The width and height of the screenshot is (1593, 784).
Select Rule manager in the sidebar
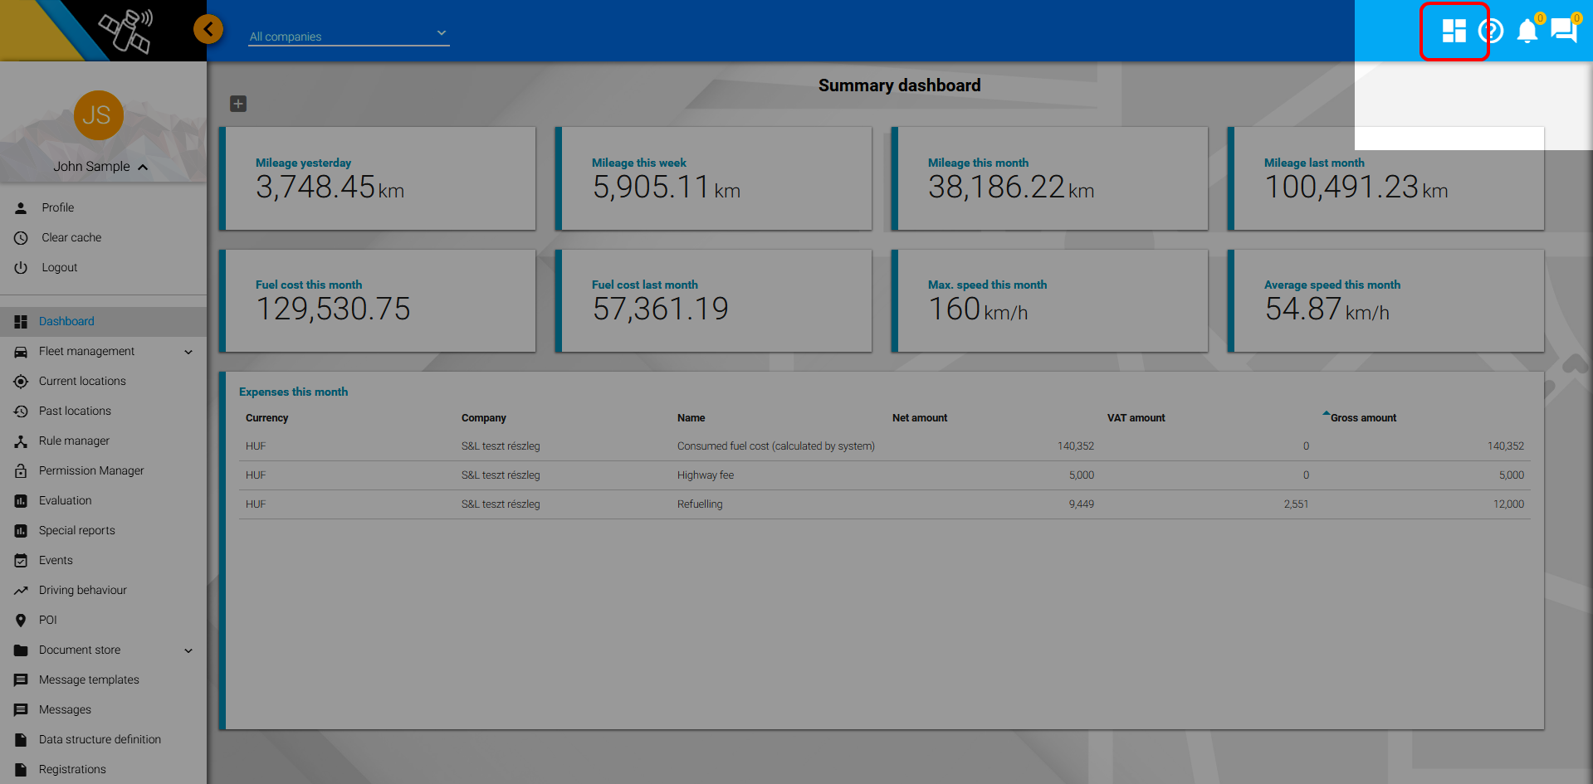(74, 441)
